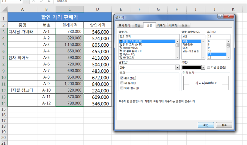The width and height of the screenshot is (247, 145).
Task: Confirm with the 확인 button
Action: [206, 125]
